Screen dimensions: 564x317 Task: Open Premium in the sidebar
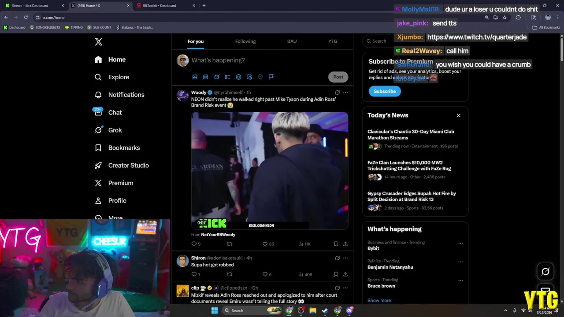[x=114, y=183]
